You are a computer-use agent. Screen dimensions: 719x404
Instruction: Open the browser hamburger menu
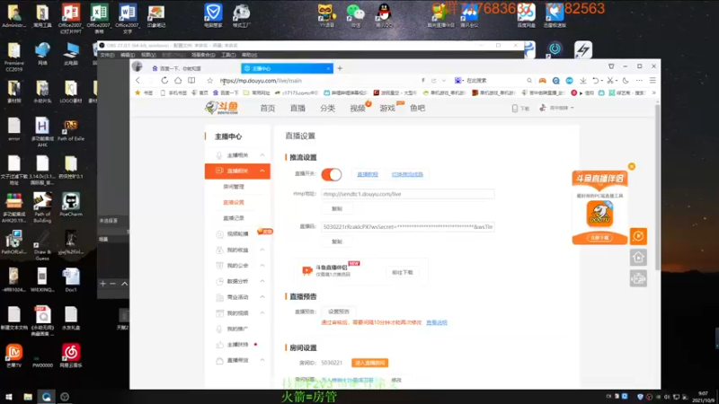pyautogui.click(x=652, y=81)
